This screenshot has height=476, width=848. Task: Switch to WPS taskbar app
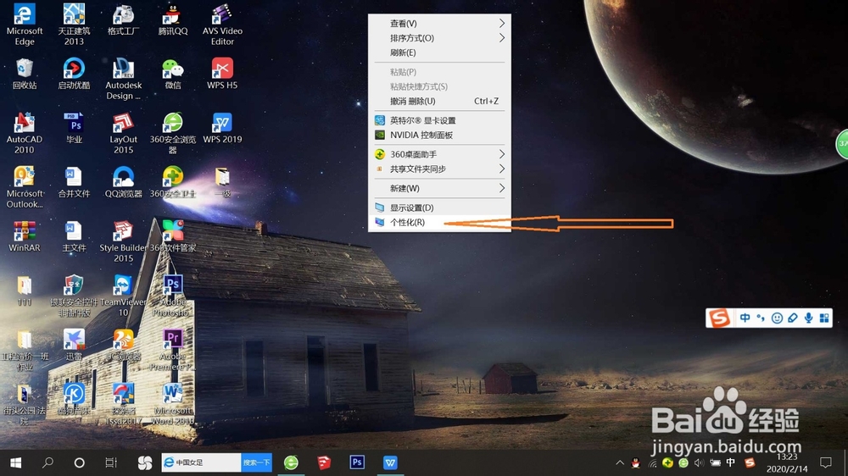390,462
